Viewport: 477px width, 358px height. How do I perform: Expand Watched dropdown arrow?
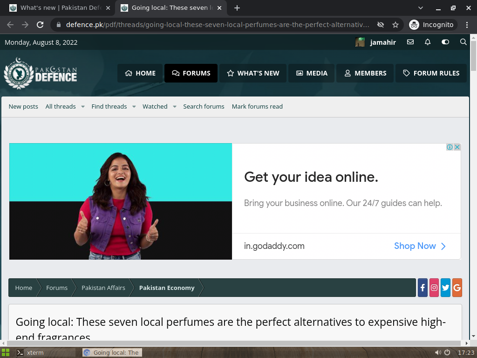click(x=175, y=107)
